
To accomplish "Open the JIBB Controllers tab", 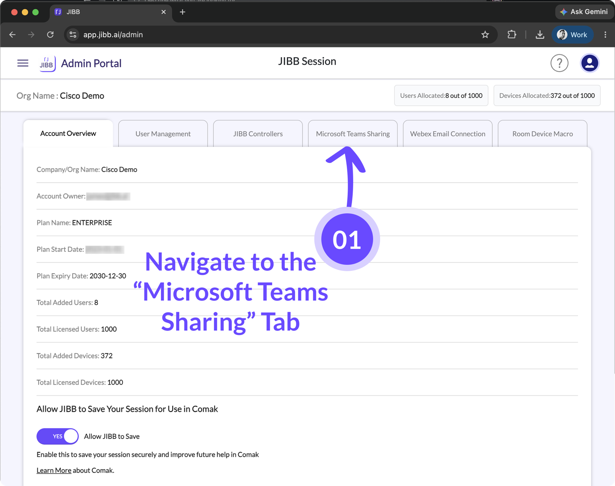I will (x=258, y=134).
